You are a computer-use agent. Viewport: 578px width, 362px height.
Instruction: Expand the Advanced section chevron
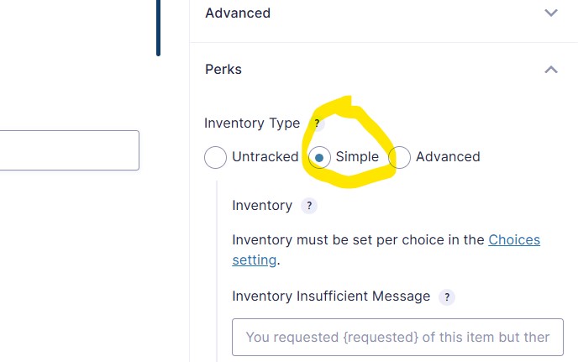[x=551, y=13]
